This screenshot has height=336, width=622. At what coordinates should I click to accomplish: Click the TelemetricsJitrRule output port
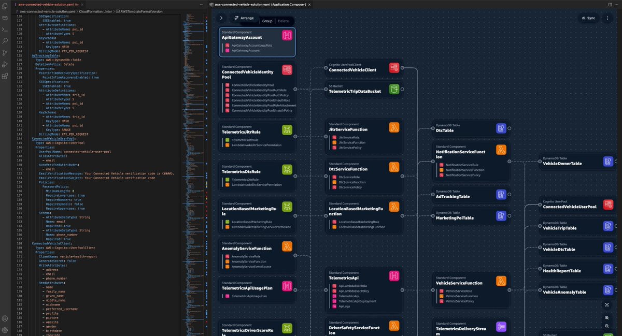click(x=295, y=137)
